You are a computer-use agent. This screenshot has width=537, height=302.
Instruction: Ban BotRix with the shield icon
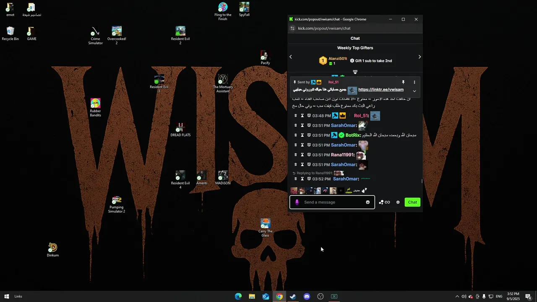coord(309,135)
